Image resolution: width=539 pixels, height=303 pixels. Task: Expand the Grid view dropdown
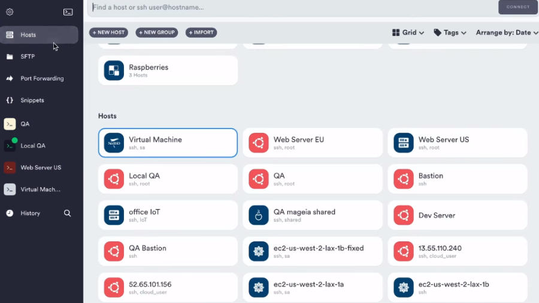point(408,33)
